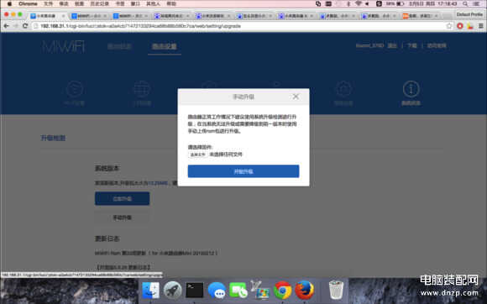Click the blue 开始升级 button in dialog
This screenshot has width=487, height=304.
pos(243,171)
